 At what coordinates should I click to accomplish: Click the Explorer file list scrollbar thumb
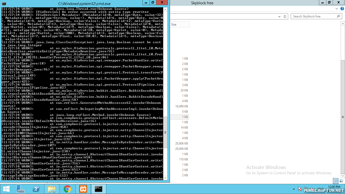[x=343, y=117]
